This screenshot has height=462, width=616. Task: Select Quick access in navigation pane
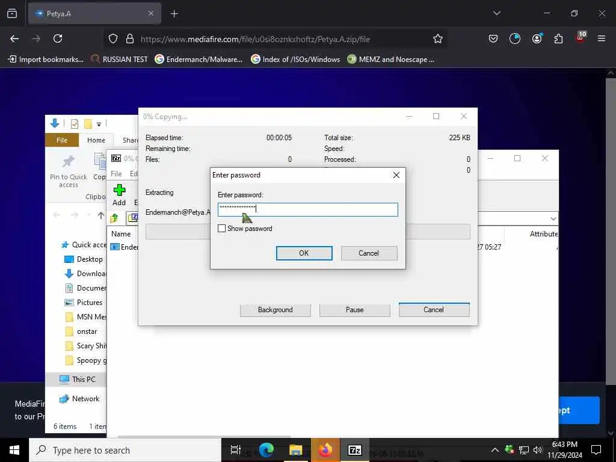click(83, 245)
